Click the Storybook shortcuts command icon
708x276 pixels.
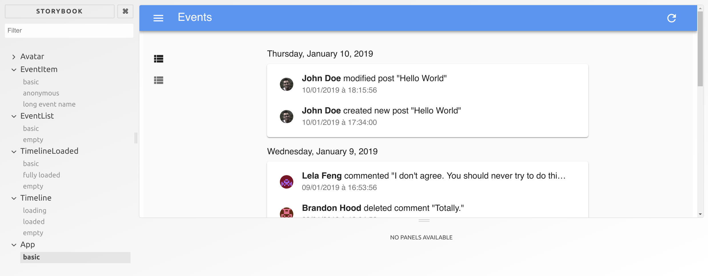point(125,11)
